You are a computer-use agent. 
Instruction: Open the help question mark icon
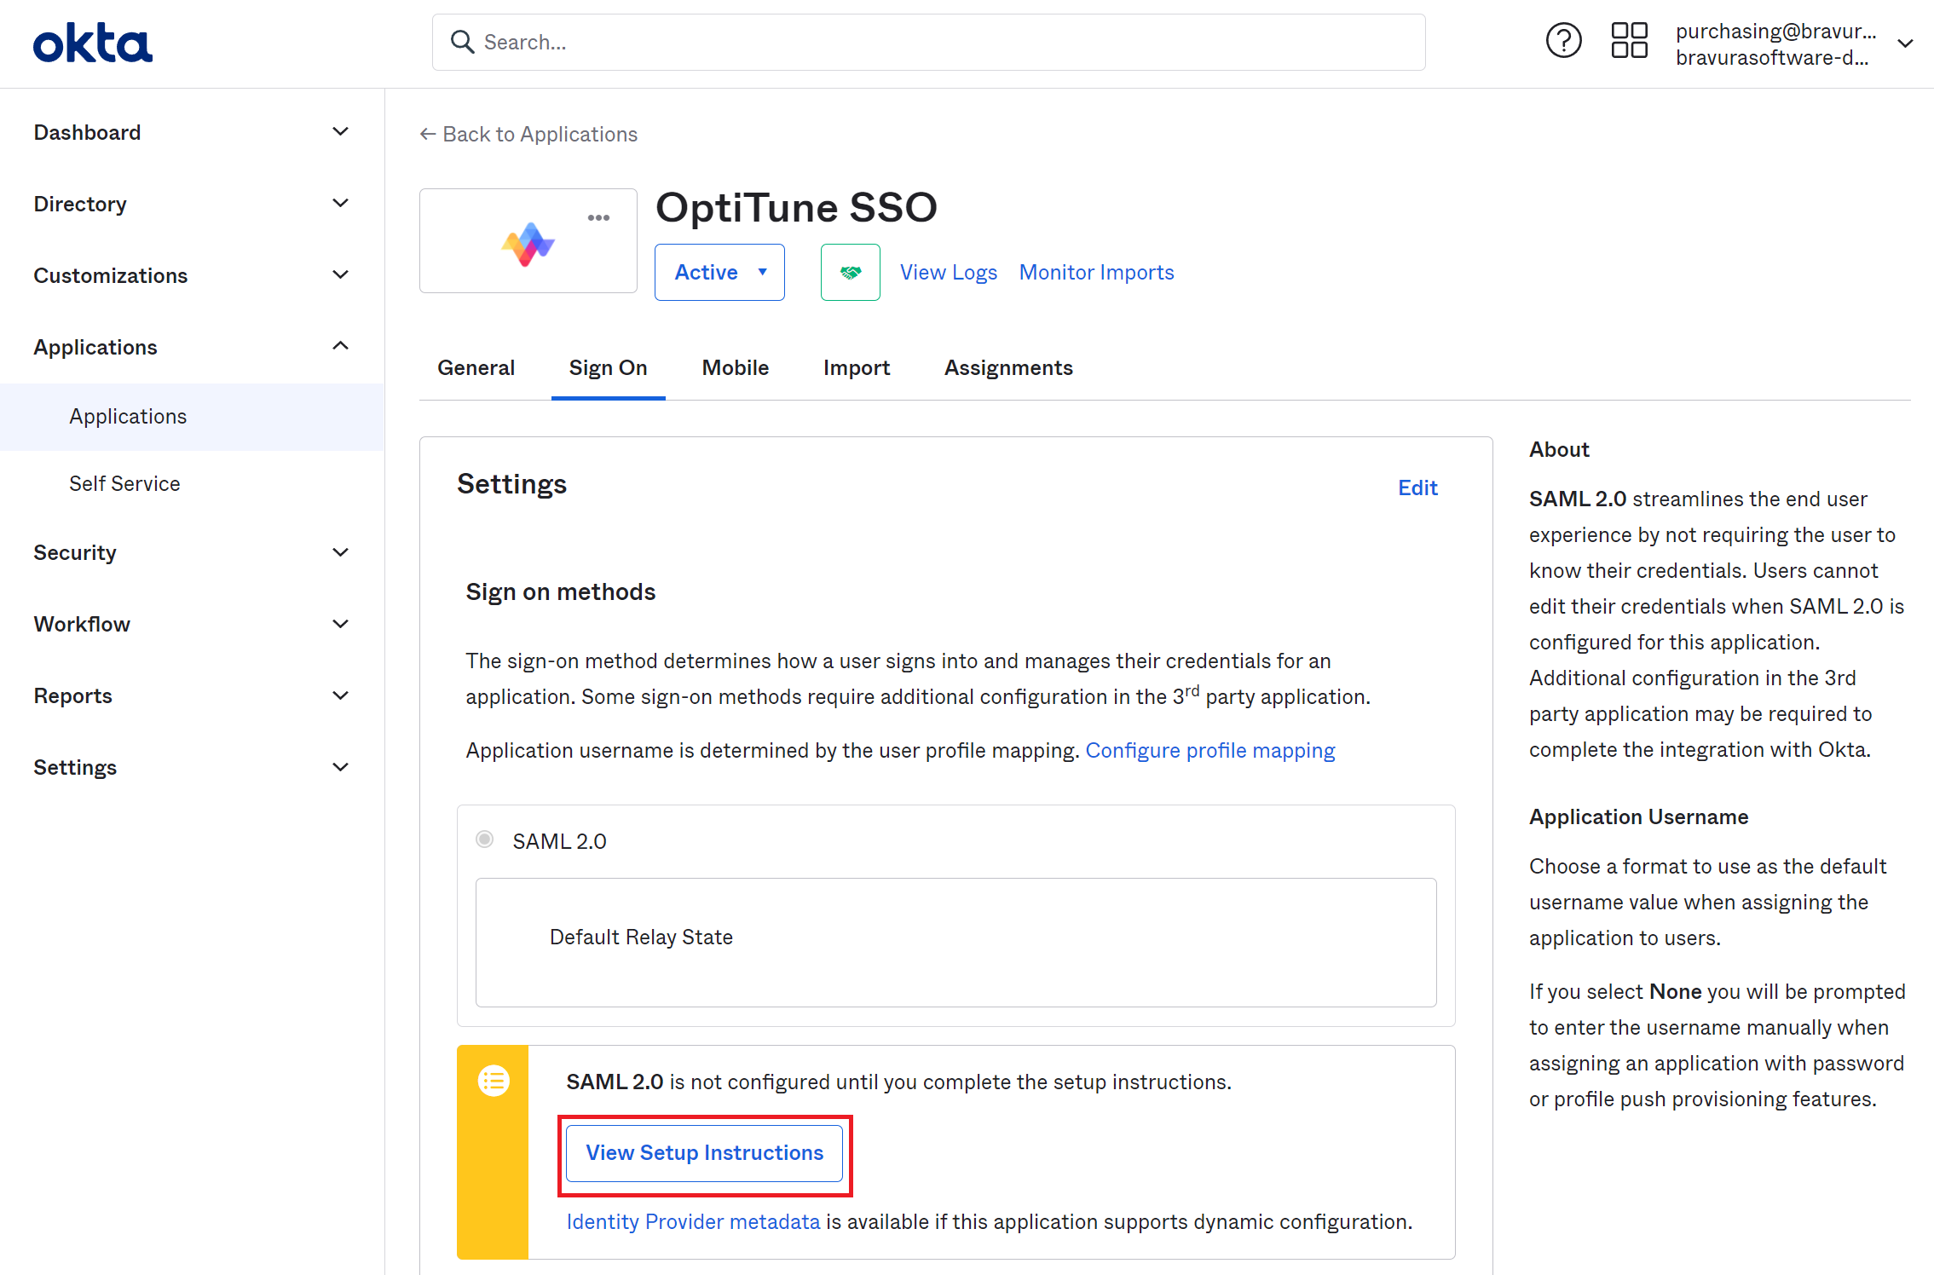(x=1563, y=41)
